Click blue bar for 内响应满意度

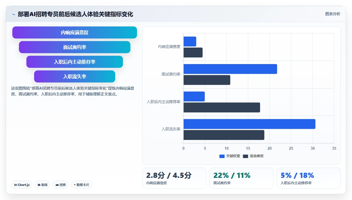click(190, 41)
